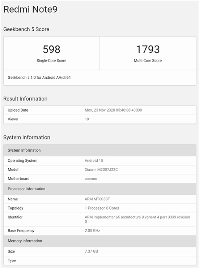Click Geekbench 5.1.0 for Android AArch64 text

coord(39,78)
